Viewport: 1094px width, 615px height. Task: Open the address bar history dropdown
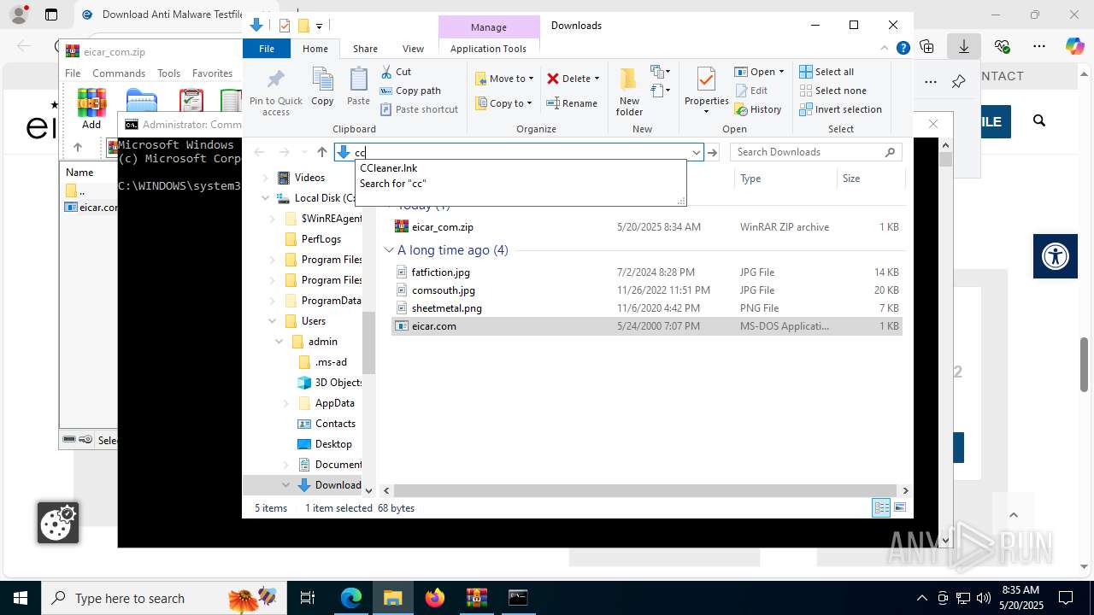(696, 152)
